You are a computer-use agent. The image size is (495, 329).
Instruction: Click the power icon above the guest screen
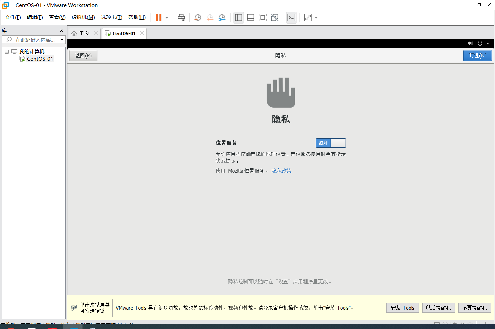tap(480, 43)
